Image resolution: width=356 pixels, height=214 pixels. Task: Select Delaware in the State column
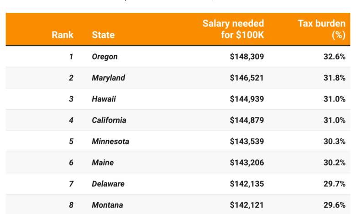point(108,184)
